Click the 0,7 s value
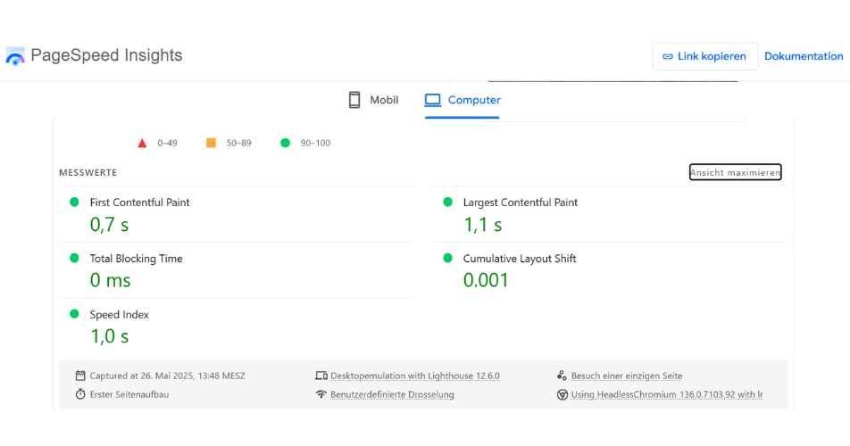 [x=109, y=225]
